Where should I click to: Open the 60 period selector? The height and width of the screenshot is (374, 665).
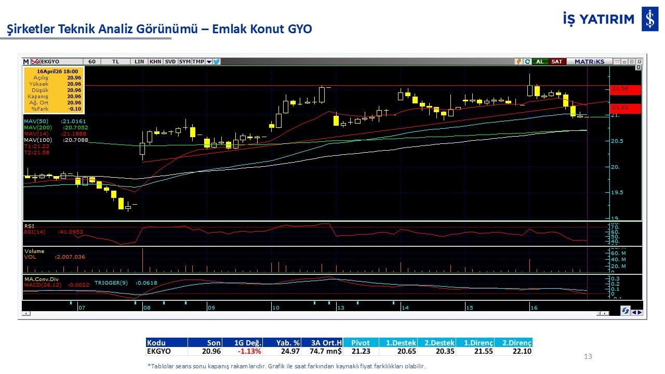[92, 61]
